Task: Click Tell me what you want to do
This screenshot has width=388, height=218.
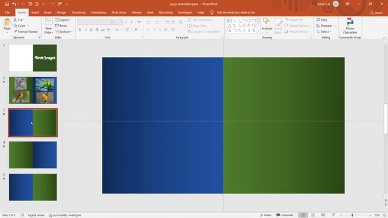Action: 236,12
